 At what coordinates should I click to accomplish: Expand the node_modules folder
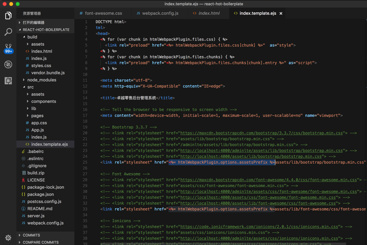coord(41,80)
